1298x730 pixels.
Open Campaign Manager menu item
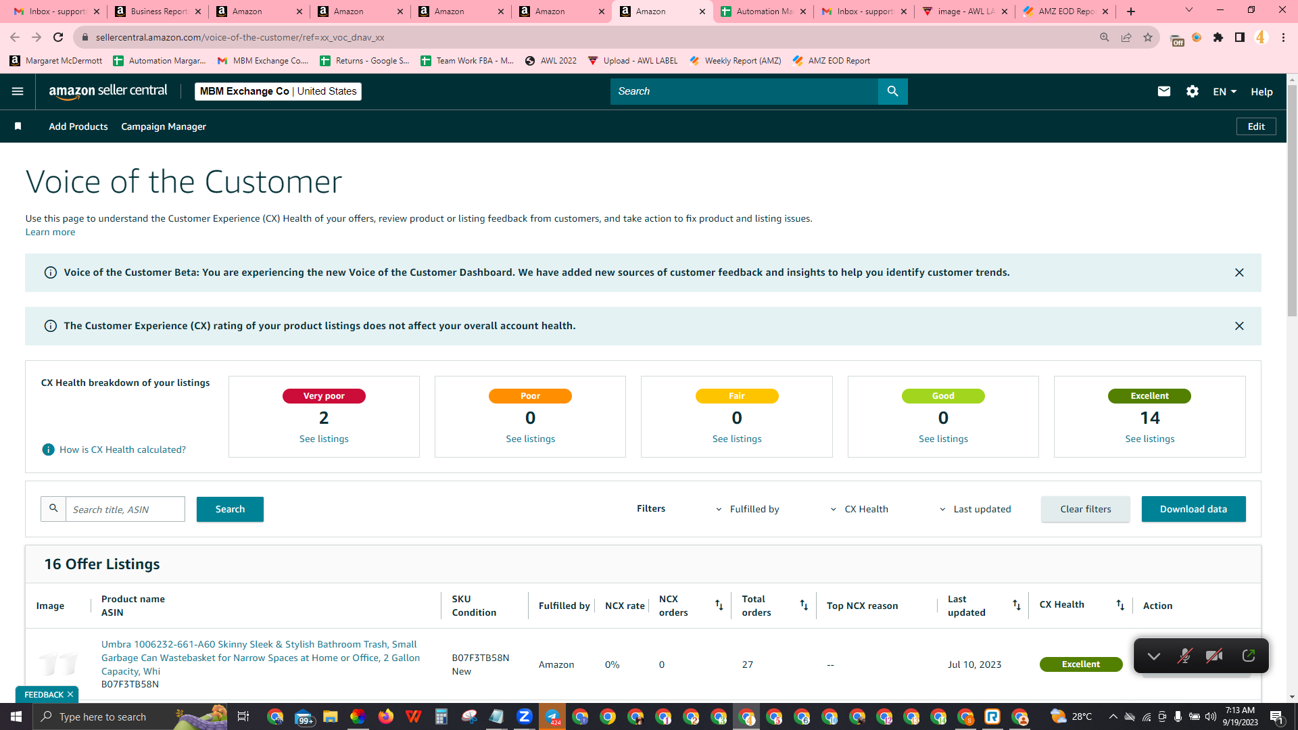[x=164, y=126]
